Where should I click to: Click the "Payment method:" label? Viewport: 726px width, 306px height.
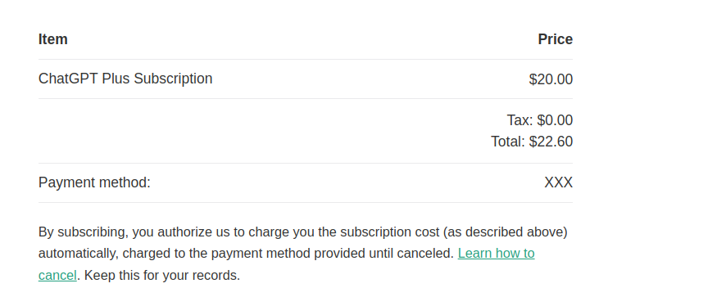click(94, 182)
